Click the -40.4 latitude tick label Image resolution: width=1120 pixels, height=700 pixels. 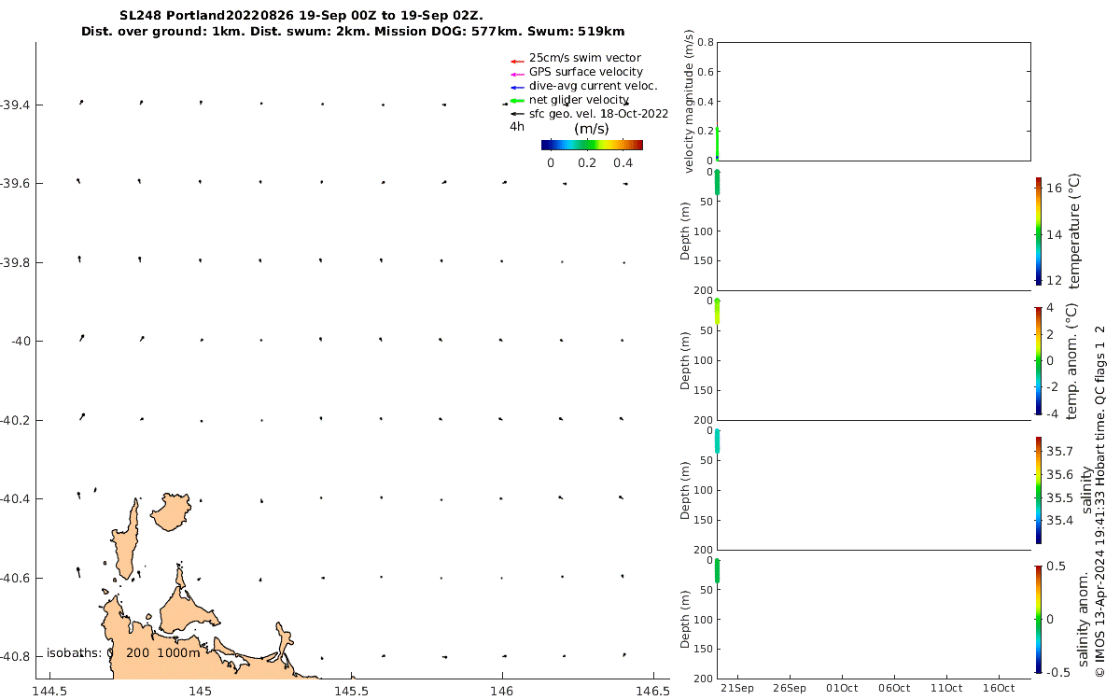point(15,498)
